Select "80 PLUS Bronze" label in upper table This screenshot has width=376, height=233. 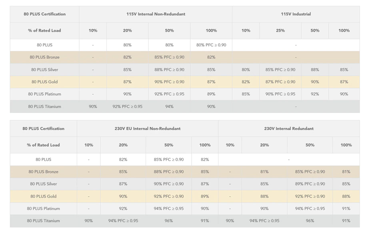(44, 57)
